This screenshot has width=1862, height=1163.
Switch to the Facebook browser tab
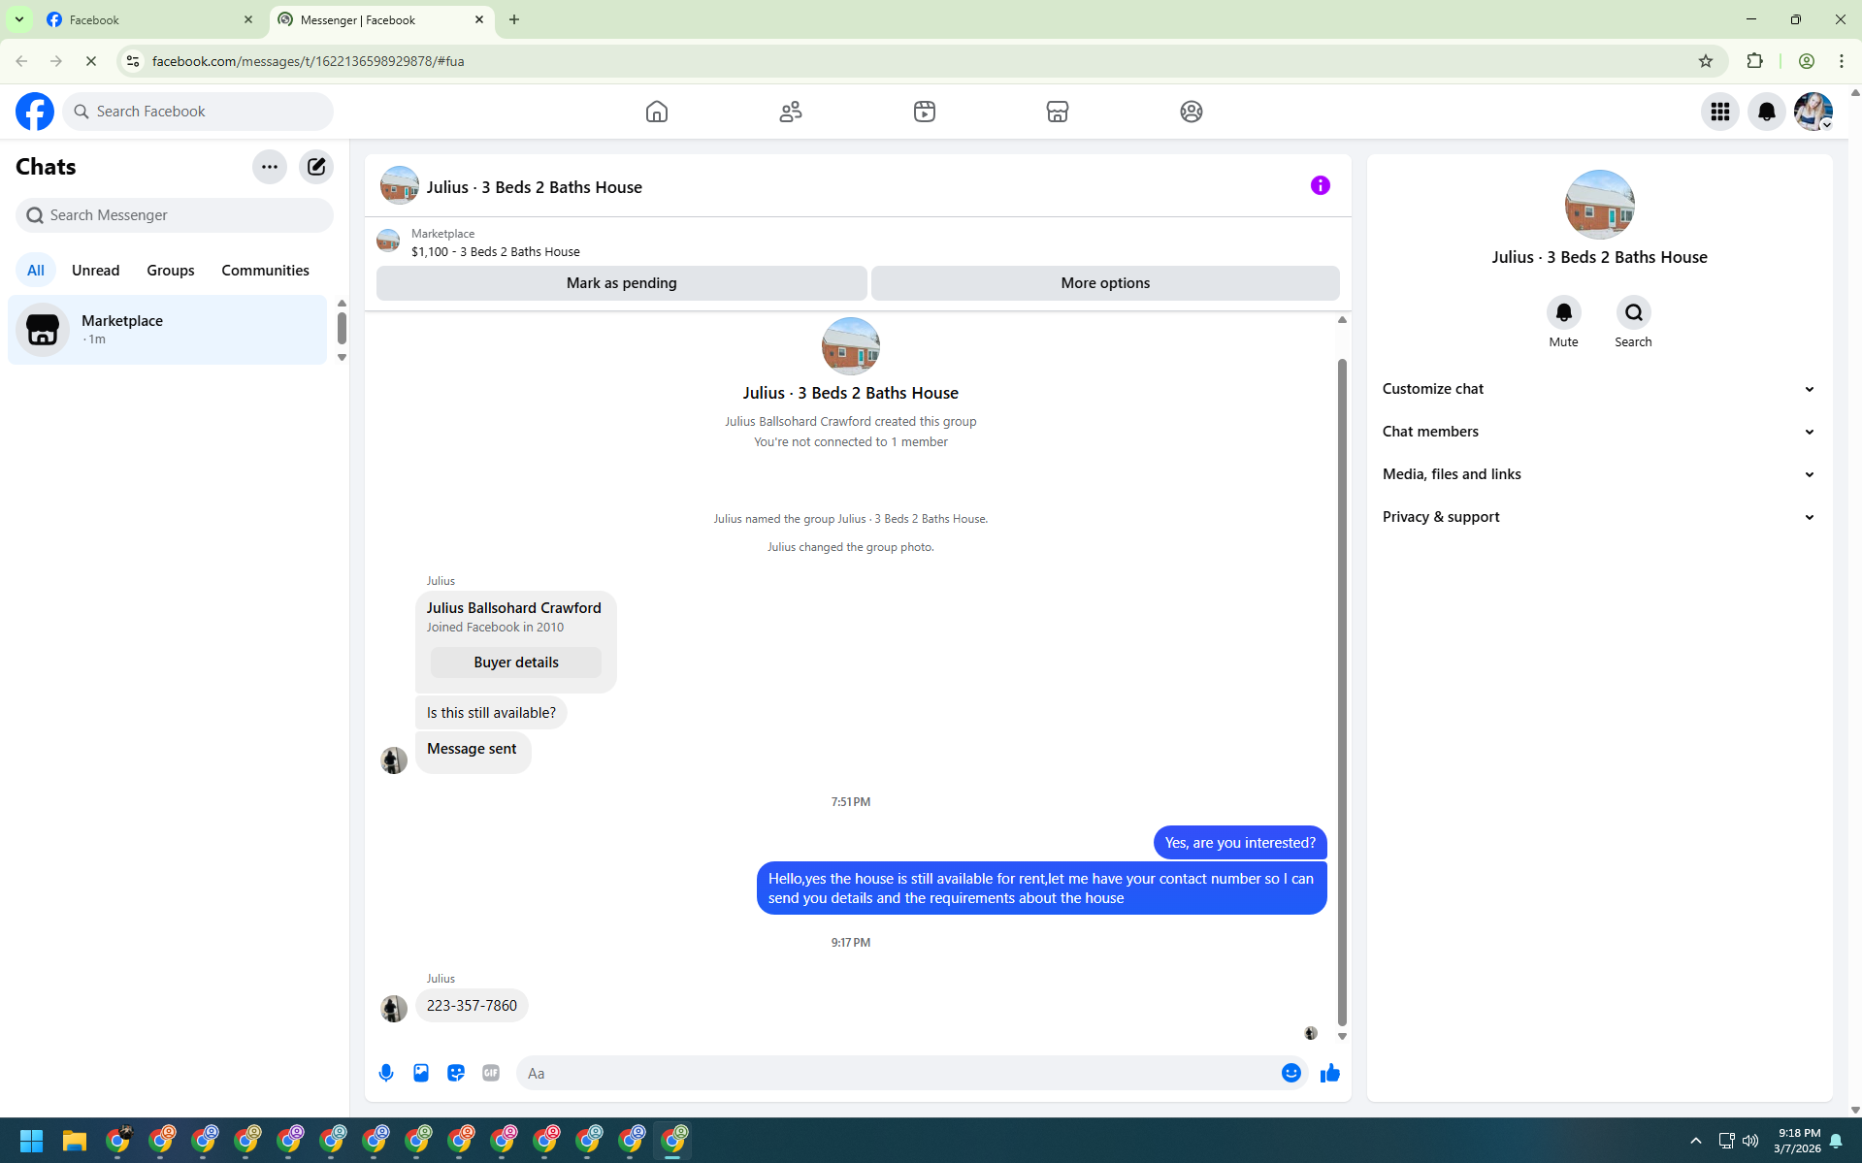pyautogui.click(x=150, y=19)
